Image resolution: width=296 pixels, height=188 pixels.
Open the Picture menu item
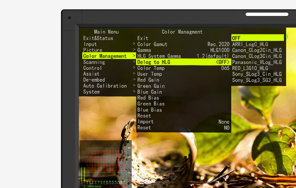pos(93,50)
